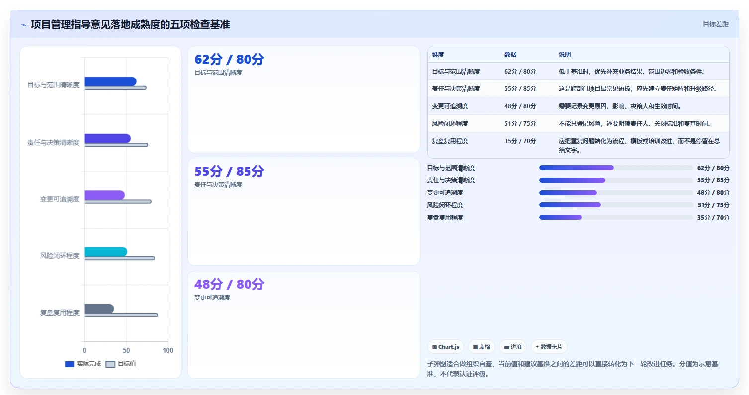Click the blue actual bar for 目标与范围清晰度 in the chart
Image resolution: width=749 pixels, height=395 pixels.
tap(110, 81)
